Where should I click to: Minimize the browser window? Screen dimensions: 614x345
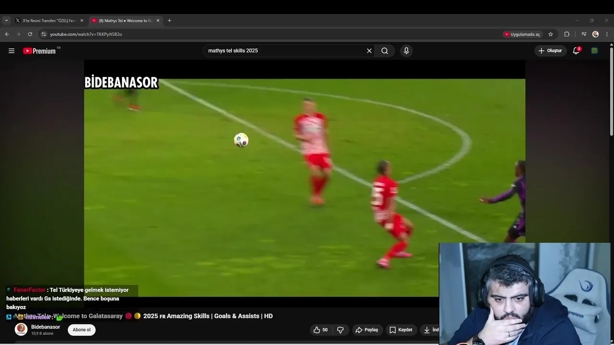pyautogui.click(x=577, y=21)
